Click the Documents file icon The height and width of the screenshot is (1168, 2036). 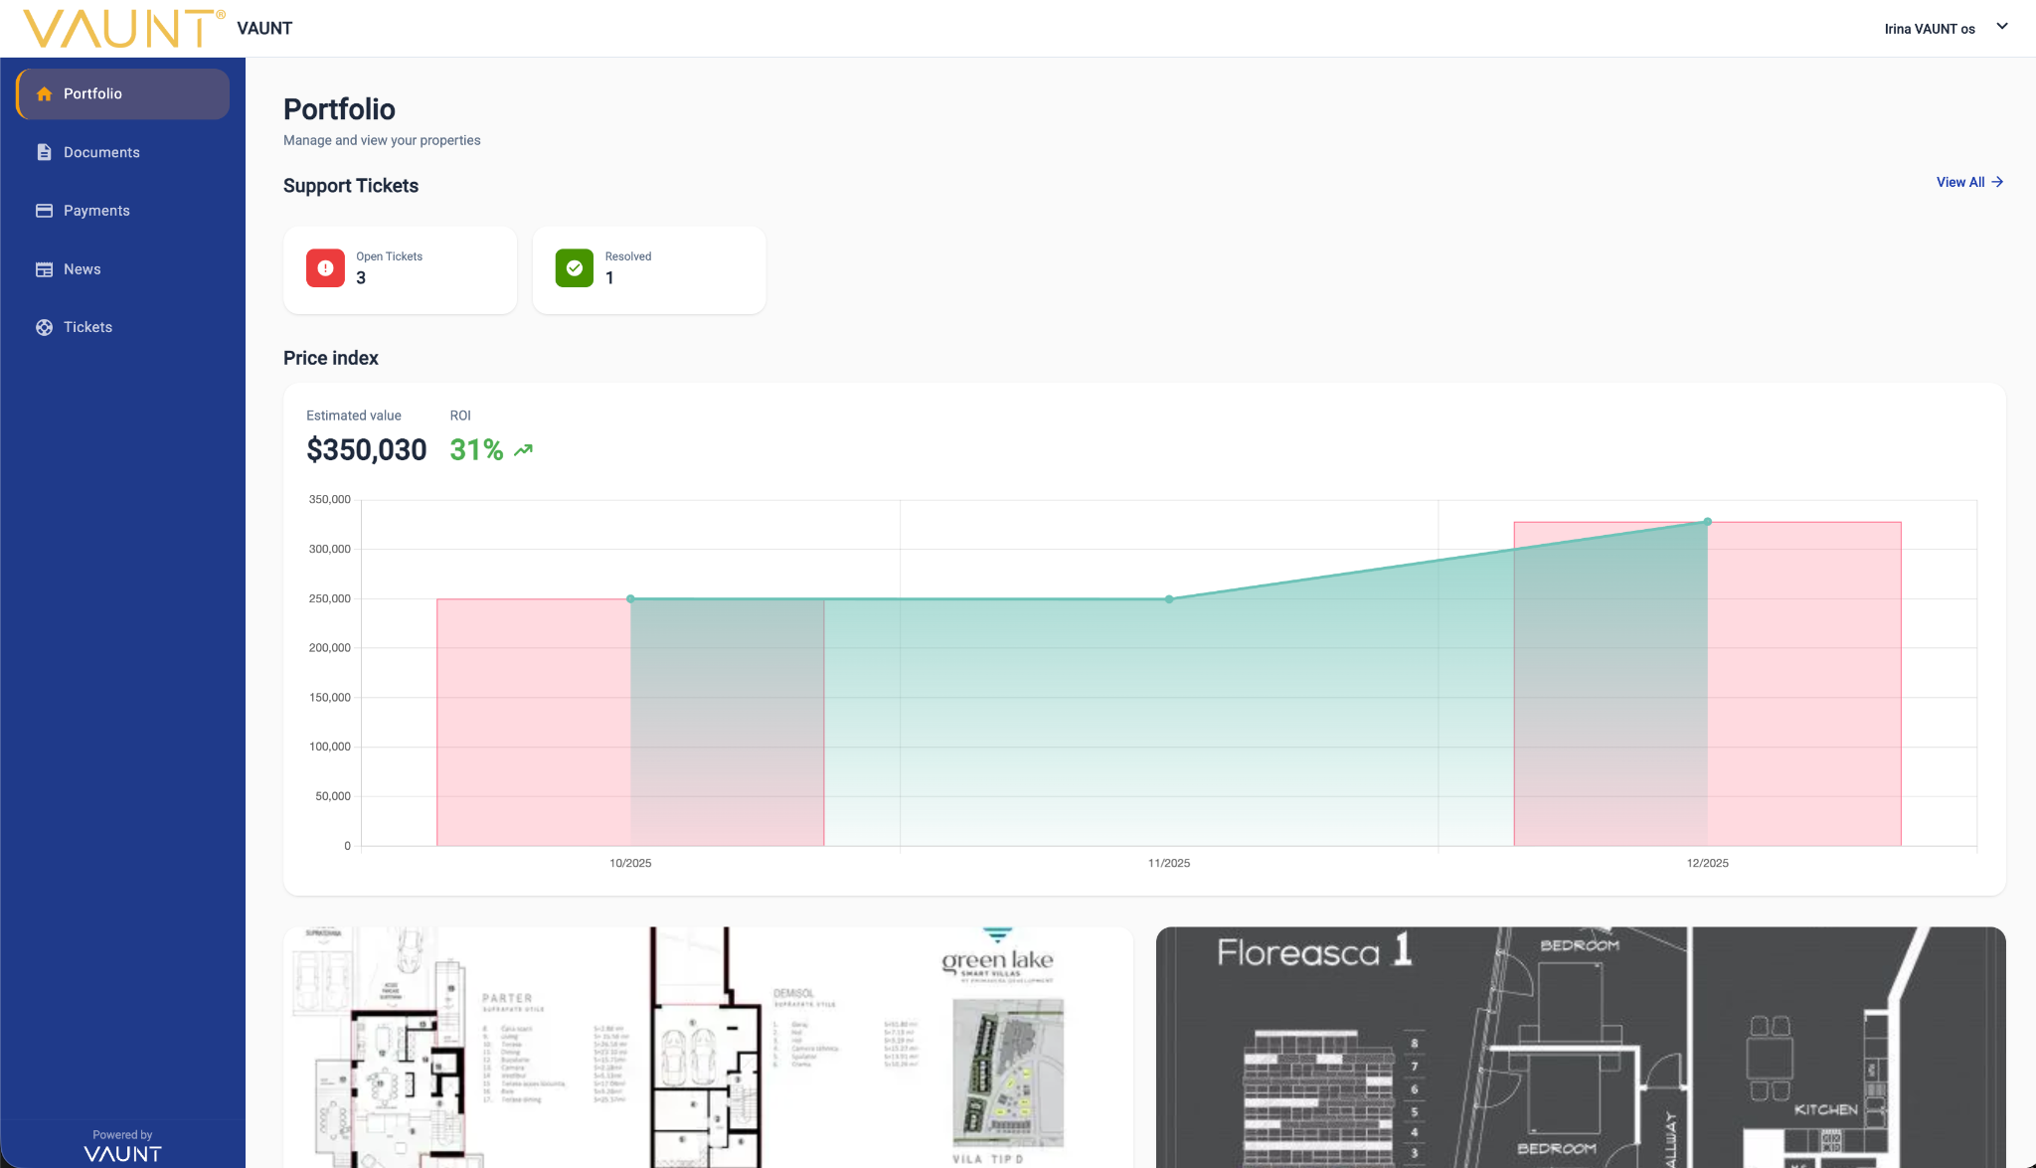click(44, 152)
